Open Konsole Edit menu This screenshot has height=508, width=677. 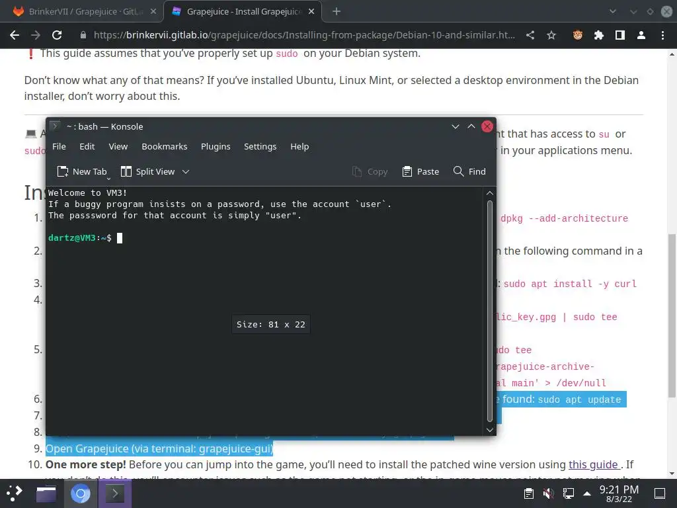87,146
